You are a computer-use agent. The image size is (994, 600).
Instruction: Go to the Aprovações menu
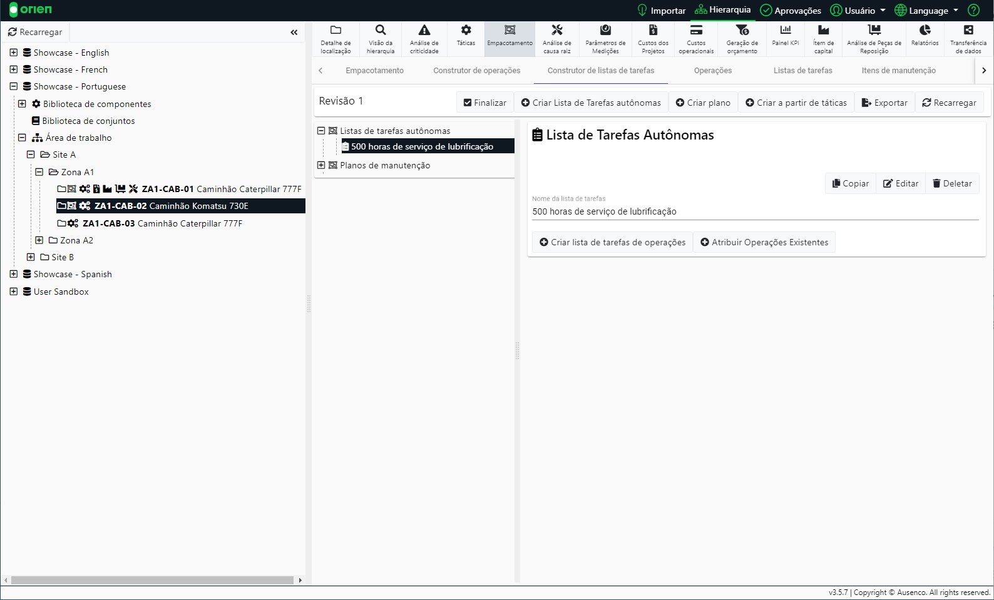tap(791, 11)
